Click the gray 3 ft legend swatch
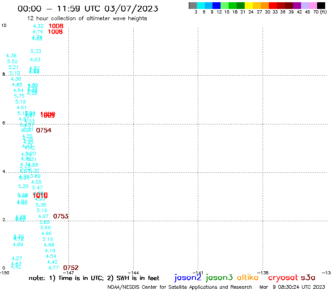Screen dimensions: 331x291 click(x=193, y=5)
